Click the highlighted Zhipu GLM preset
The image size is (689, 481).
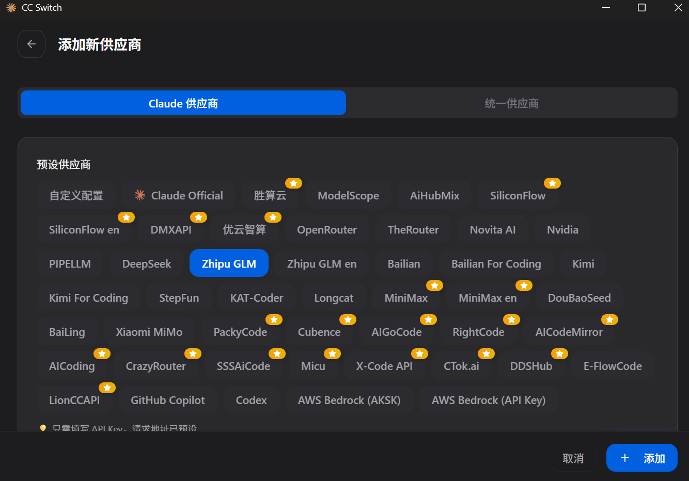(229, 263)
